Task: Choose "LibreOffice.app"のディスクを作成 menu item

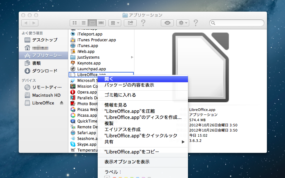Action: (x=143, y=117)
